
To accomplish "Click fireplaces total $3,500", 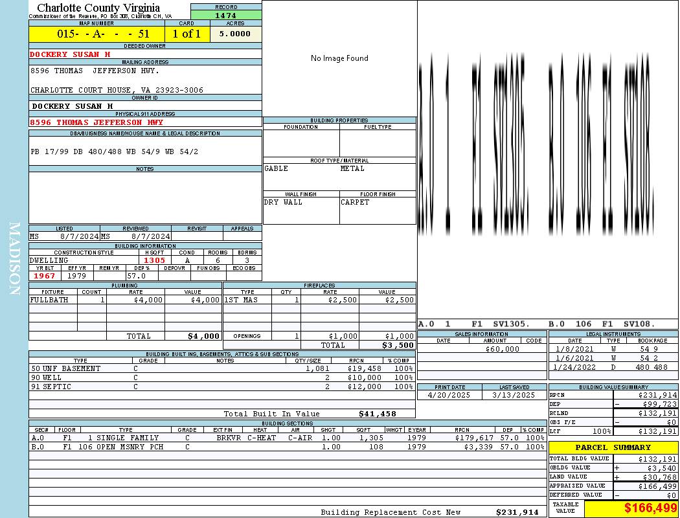I will (398, 345).
